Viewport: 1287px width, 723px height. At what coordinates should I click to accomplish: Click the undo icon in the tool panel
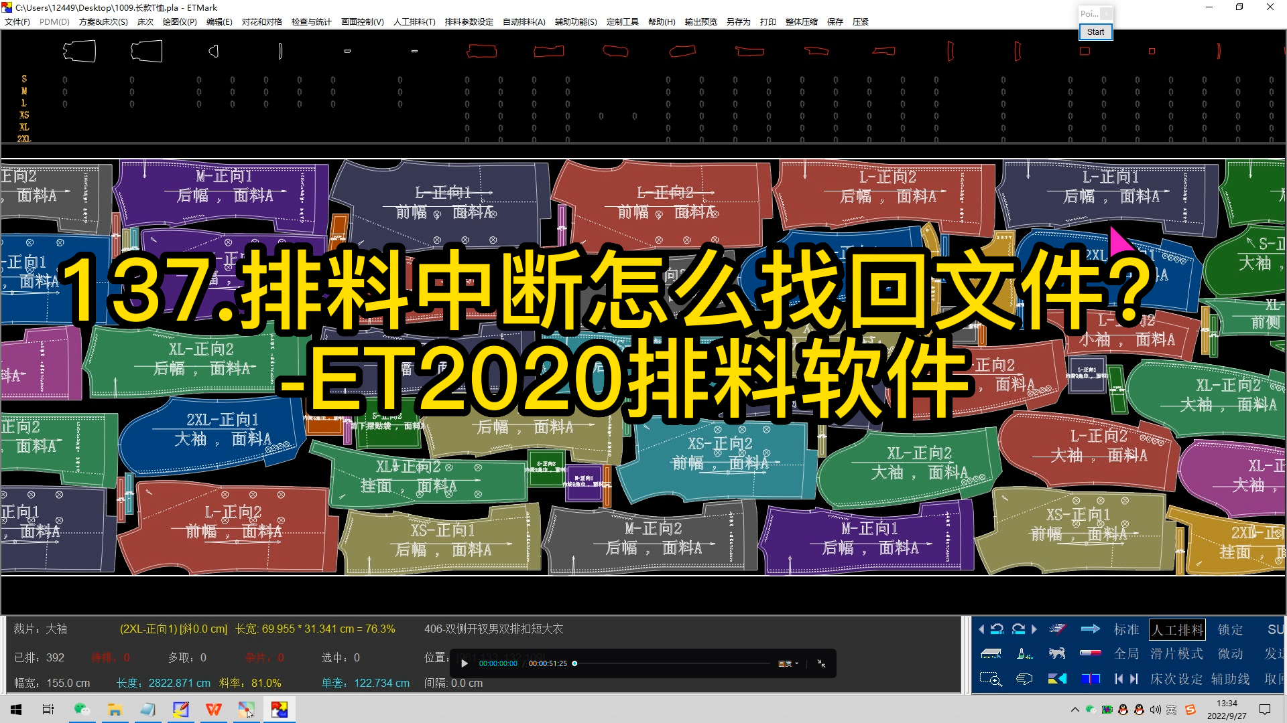coord(997,629)
